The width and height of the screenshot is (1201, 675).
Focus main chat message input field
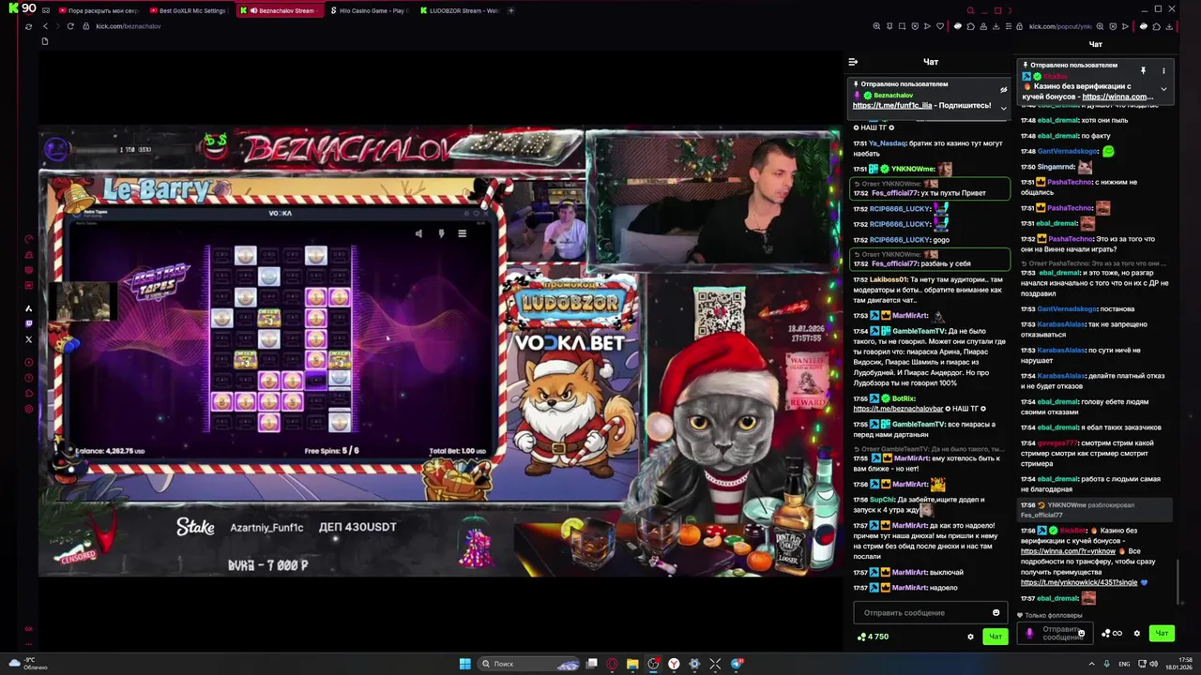coord(929,613)
